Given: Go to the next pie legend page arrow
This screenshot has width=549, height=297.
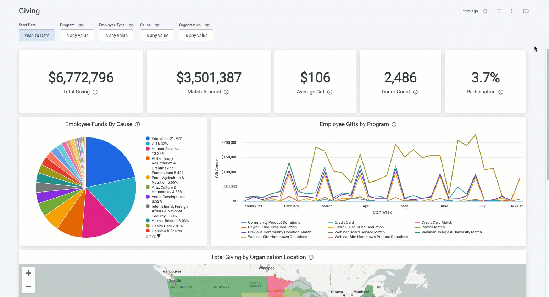Looking at the screenshot, I should point(159,236).
